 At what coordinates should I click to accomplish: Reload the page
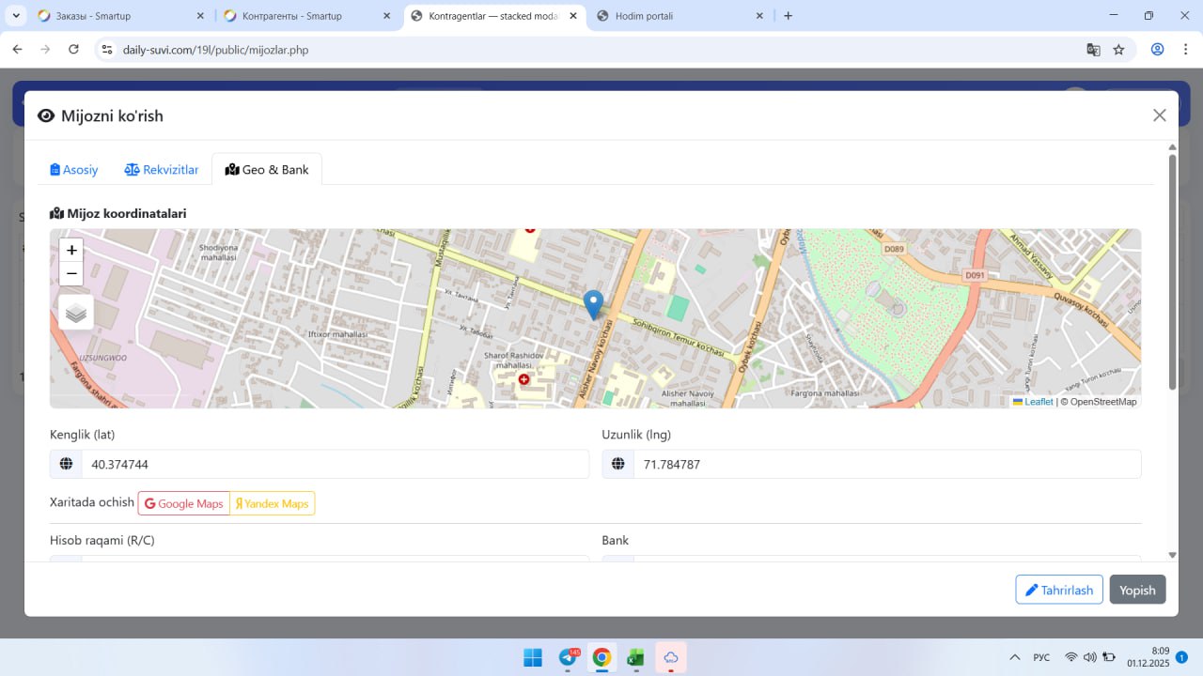pos(73,50)
